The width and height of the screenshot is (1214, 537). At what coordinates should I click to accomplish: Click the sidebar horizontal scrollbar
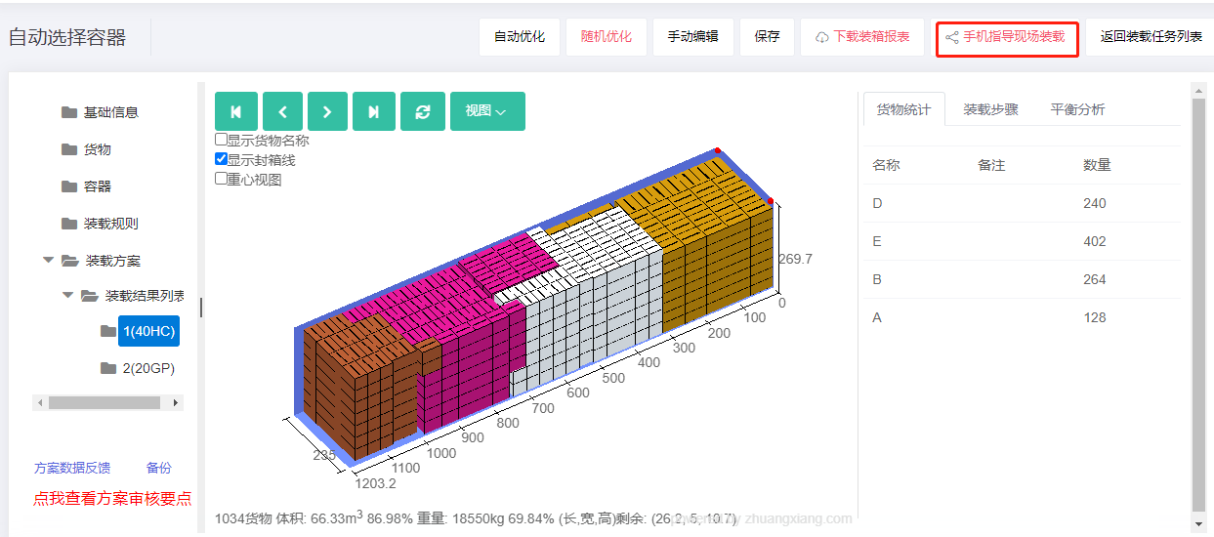[x=104, y=402]
